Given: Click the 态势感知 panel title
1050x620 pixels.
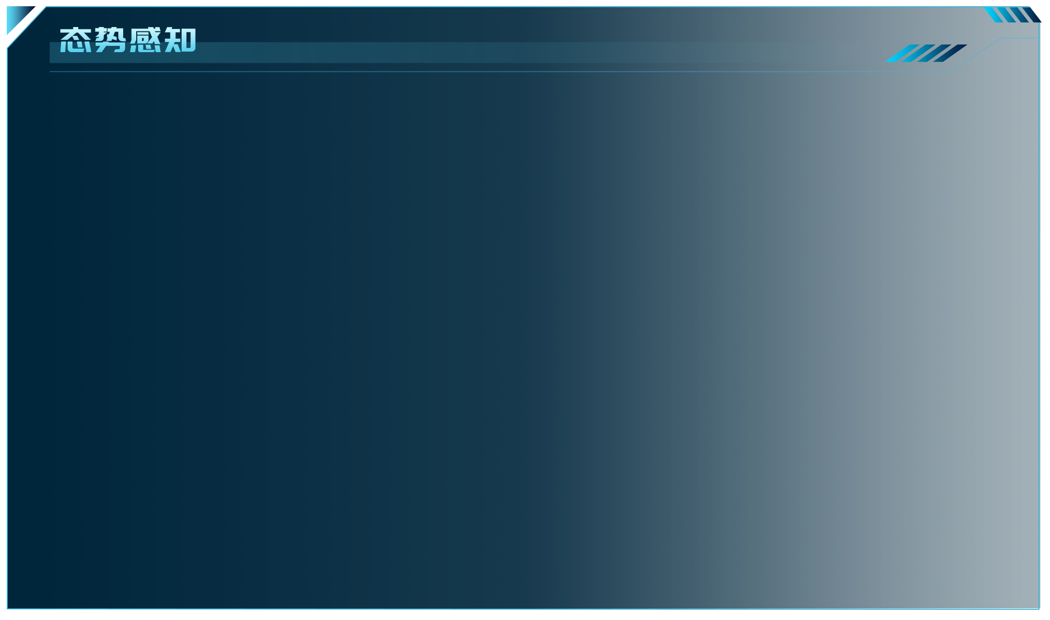Looking at the screenshot, I should click(x=128, y=40).
